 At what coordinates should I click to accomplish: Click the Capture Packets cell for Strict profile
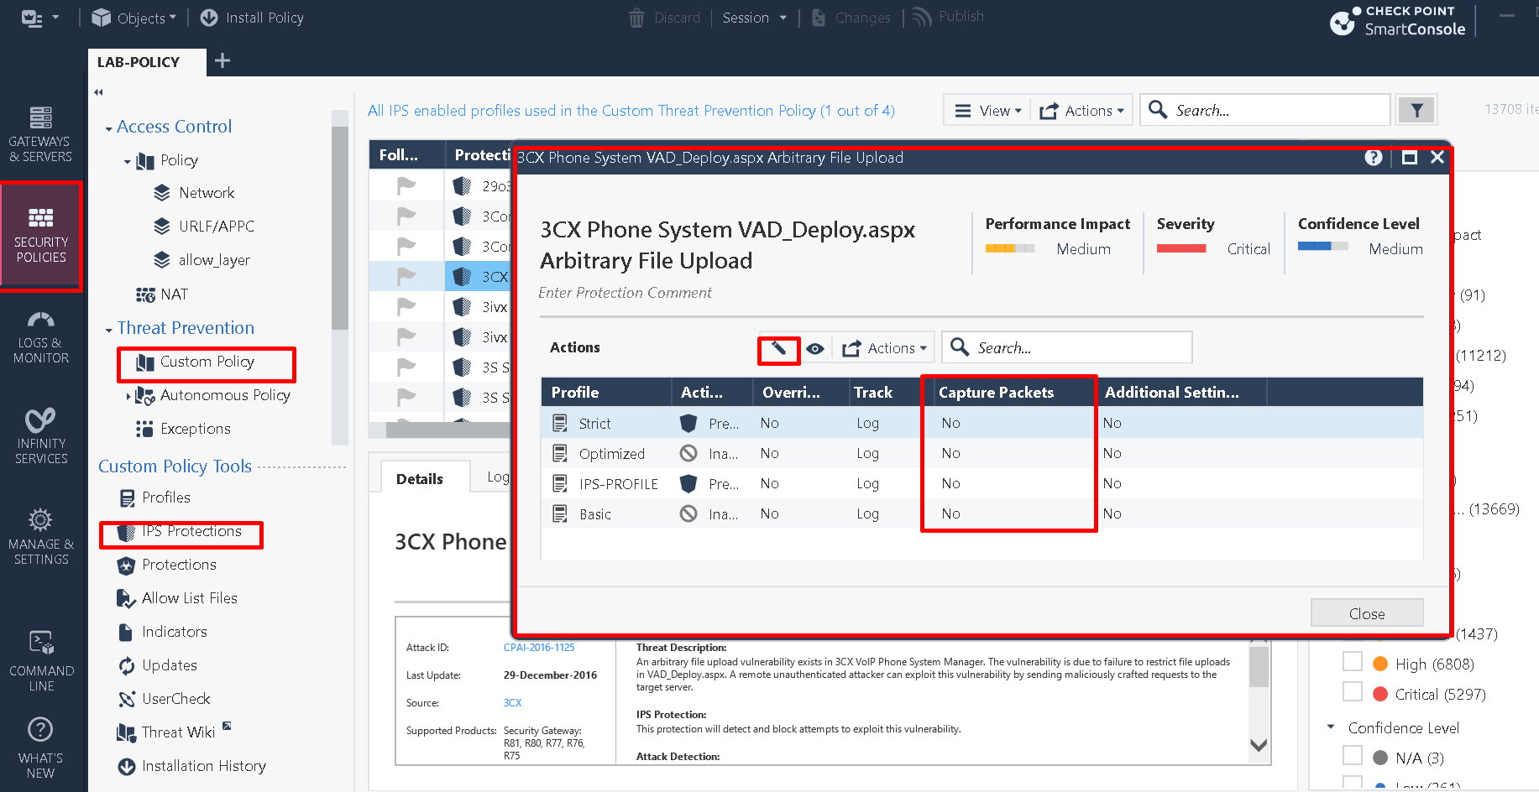tap(950, 423)
